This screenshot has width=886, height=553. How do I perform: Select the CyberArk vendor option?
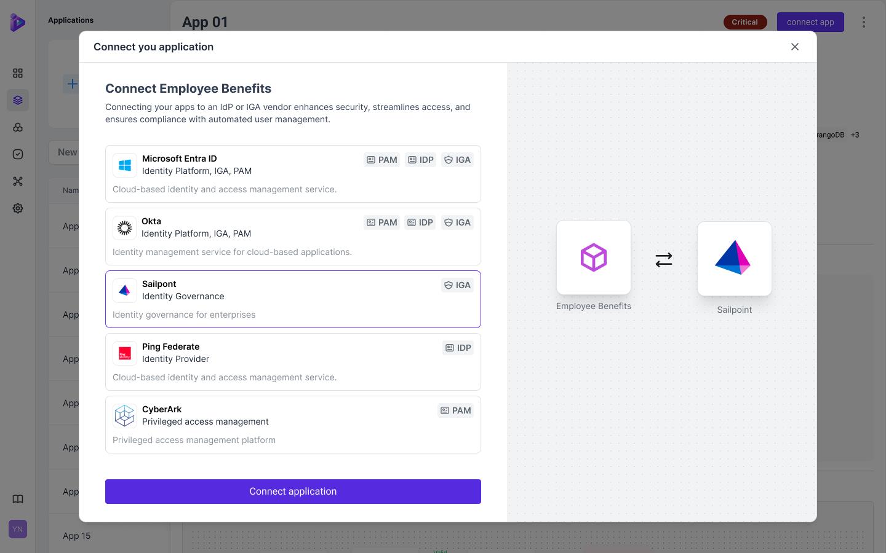point(293,425)
